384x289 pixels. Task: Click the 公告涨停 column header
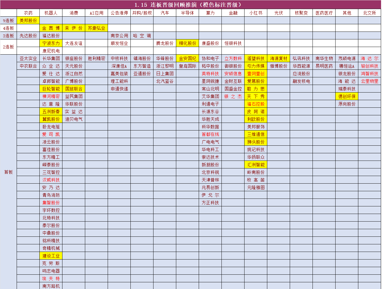119,13
